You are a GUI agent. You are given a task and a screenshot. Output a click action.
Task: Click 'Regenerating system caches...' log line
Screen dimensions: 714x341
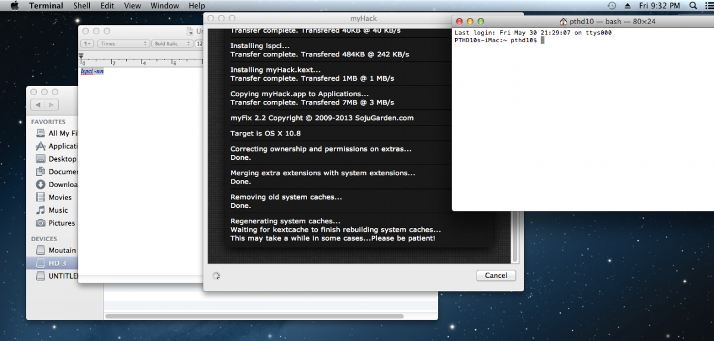tap(286, 221)
